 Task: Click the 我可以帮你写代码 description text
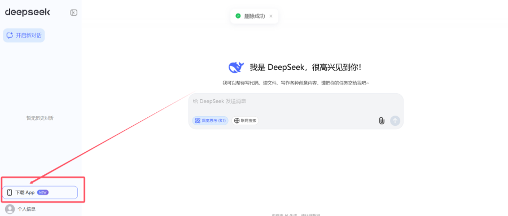tap(296, 83)
